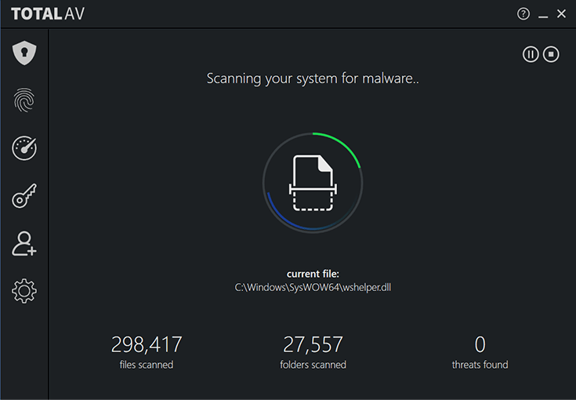Pause the running malware scan
576x400 pixels.
coord(531,54)
